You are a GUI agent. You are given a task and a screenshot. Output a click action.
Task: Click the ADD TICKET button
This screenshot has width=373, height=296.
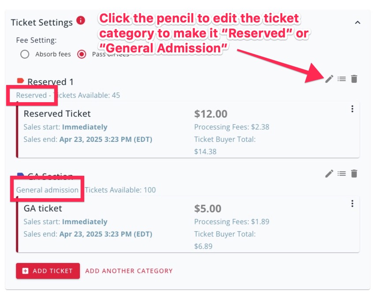tap(48, 271)
